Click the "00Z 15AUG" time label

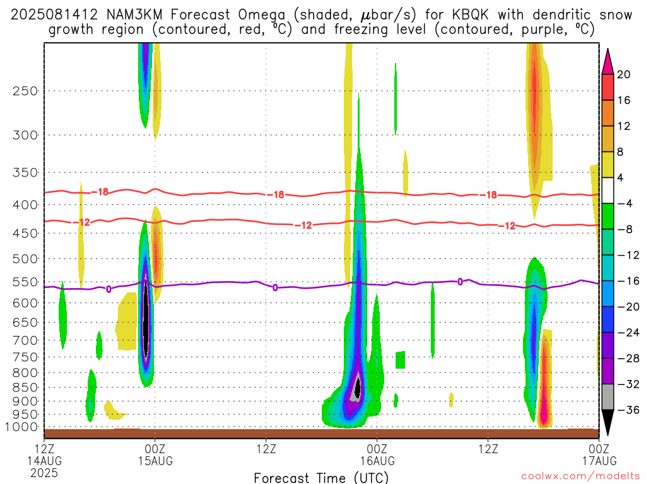(x=155, y=455)
